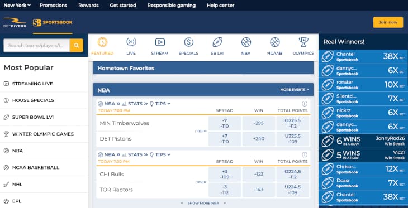Viewport: 408px width, 208px height.
Task: Select Pistons +7 spread bet
Action: tap(225, 139)
